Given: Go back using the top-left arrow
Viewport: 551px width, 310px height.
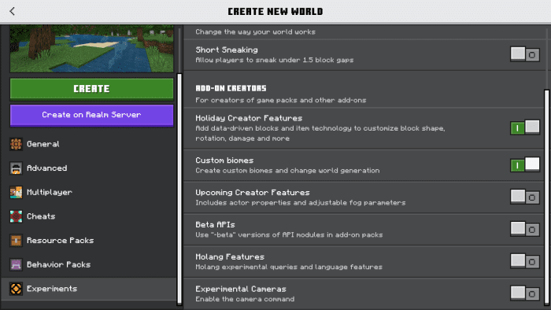Looking at the screenshot, I should tap(13, 11).
